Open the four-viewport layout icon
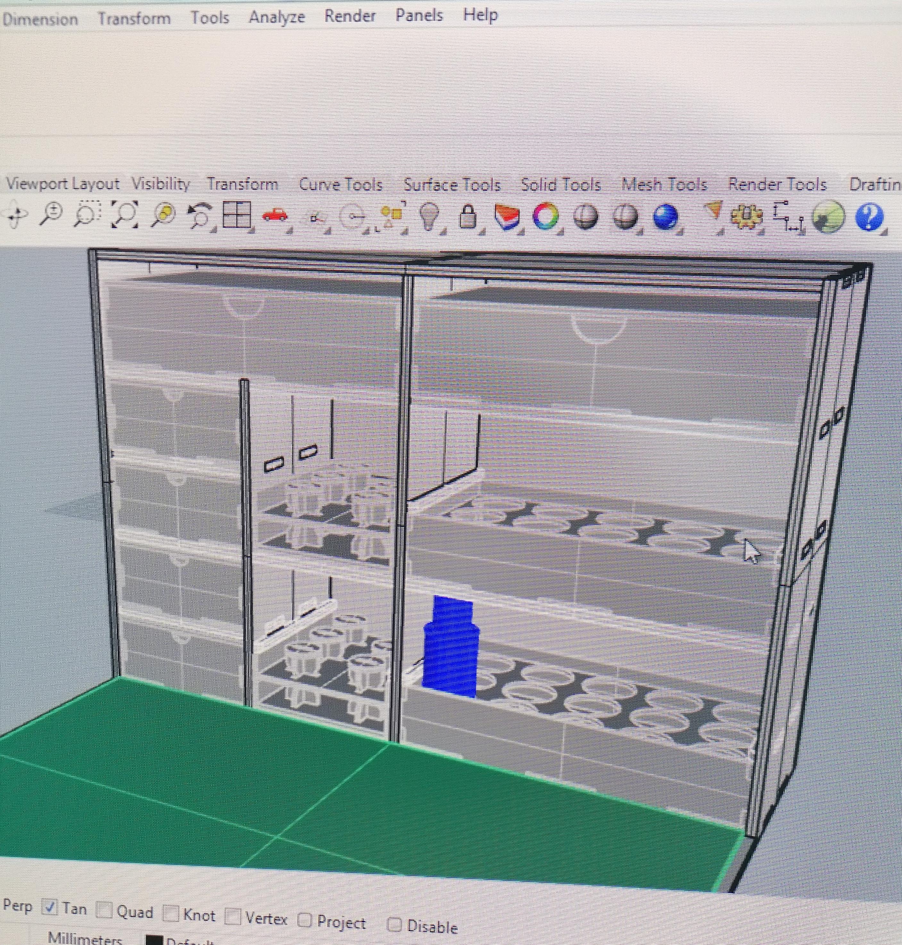This screenshot has height=945, width=902. click(237, 214)
